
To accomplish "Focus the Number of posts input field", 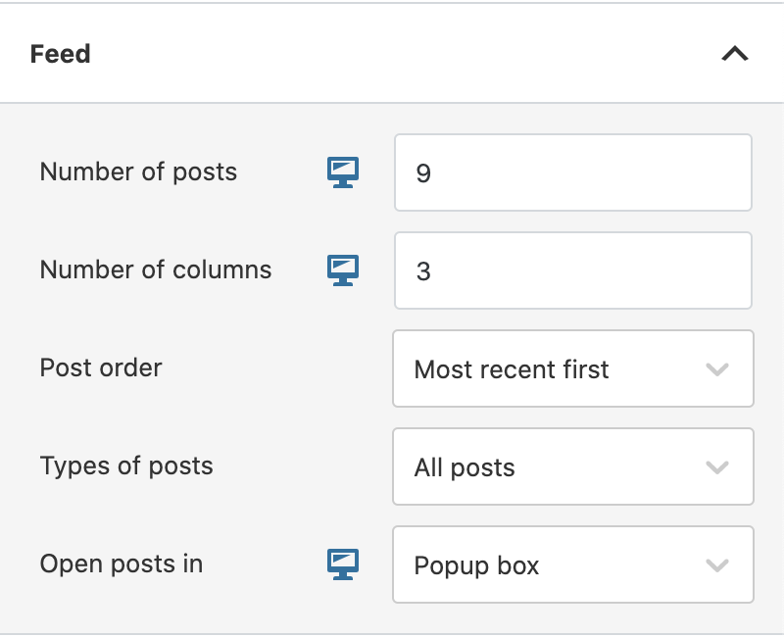I will (573, 172).
